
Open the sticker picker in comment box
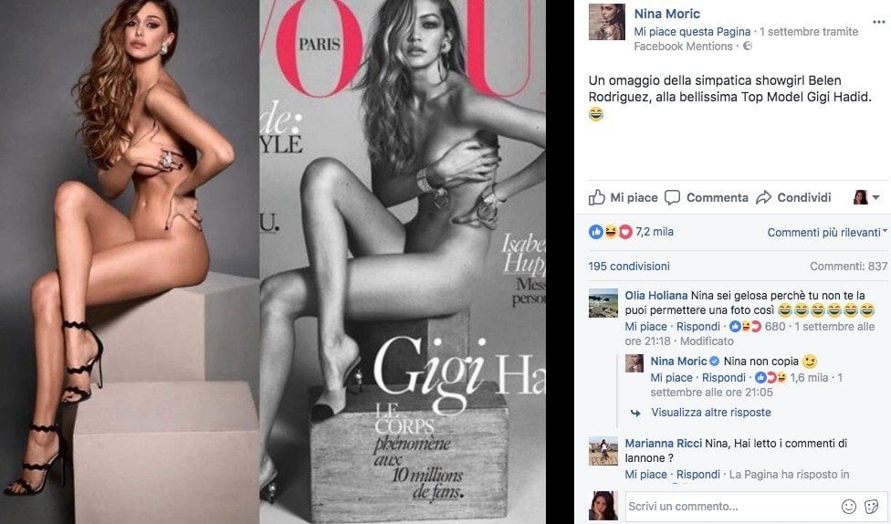coord(871,507)
